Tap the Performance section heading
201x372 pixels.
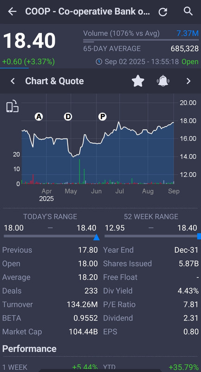click(x=29, y=349)
